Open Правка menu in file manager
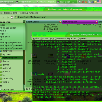The height and width of the screenshot is (102, 102). [x=8, y=13]
